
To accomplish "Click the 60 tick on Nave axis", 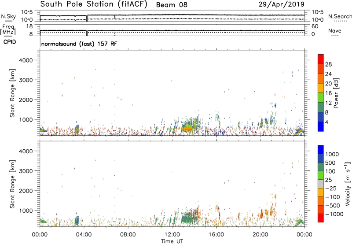I will point(315,26).
